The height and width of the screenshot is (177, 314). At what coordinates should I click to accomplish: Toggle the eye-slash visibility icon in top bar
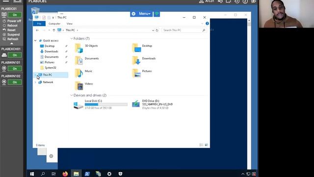click(254, 1)
